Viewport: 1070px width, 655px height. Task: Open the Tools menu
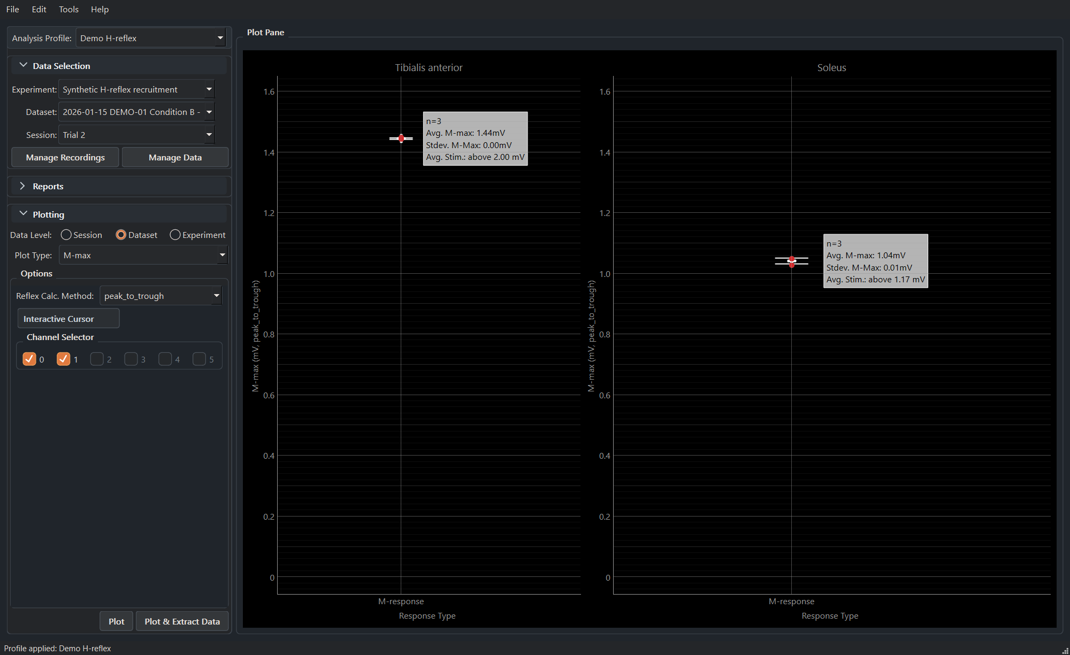coord(68,9)
